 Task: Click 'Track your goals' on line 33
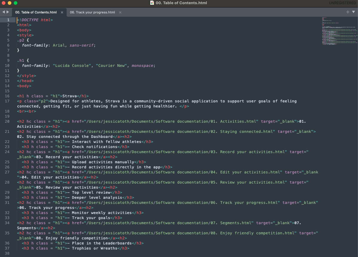(91, 218)
